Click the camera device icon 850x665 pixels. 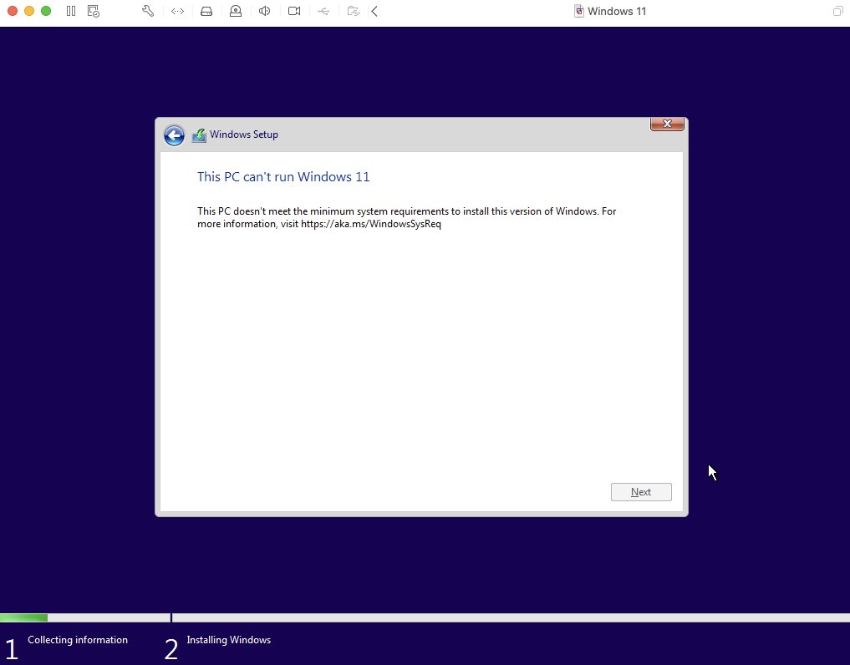294,11
